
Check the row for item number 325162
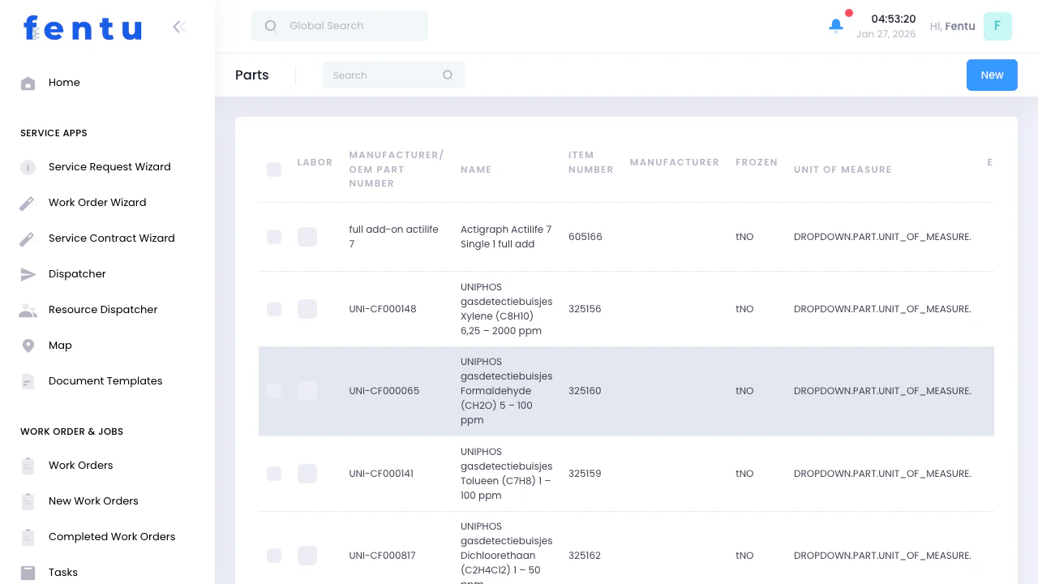[274, 556]
